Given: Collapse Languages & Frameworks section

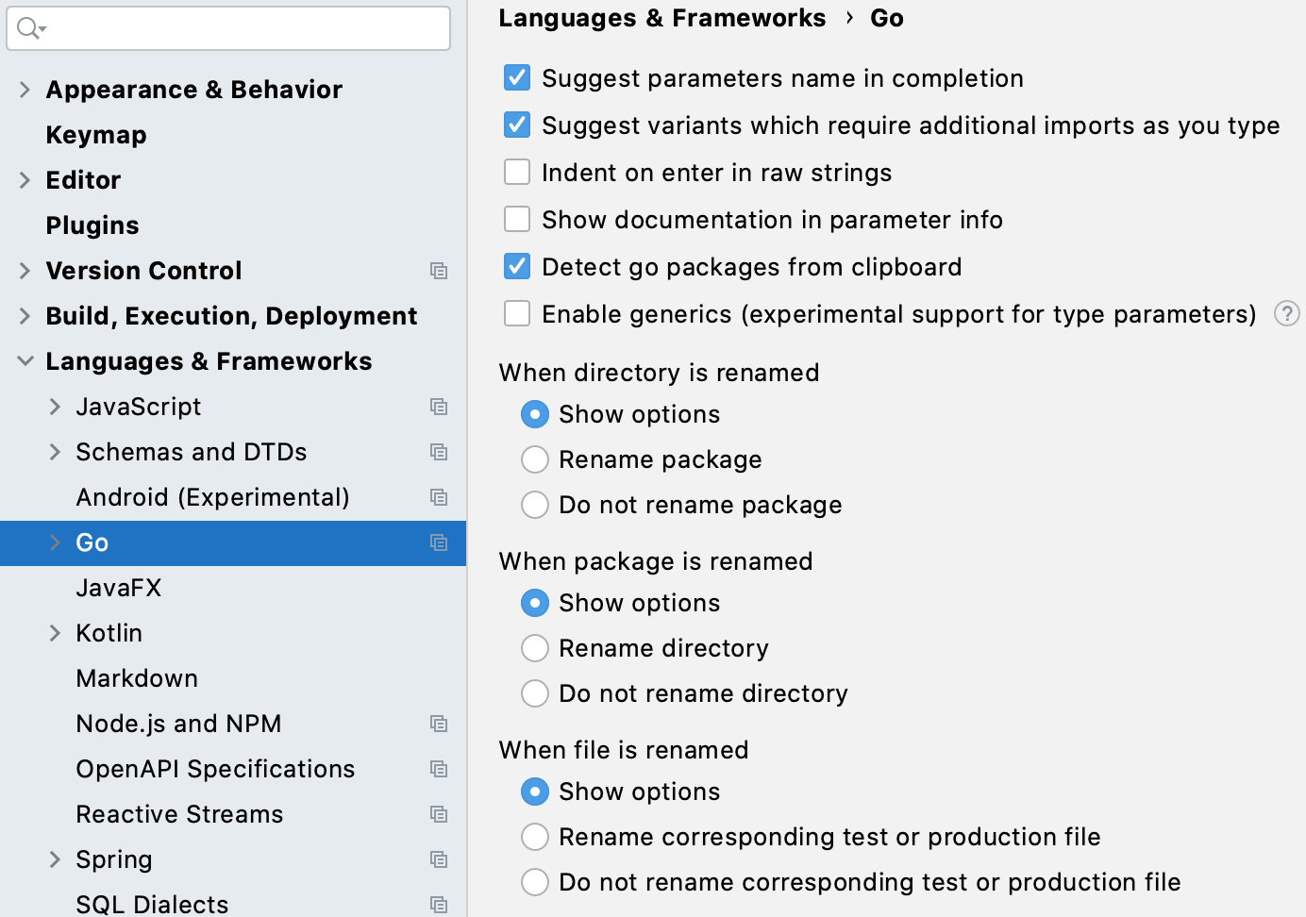Looking at the screenshot, I should coord(25,361).
